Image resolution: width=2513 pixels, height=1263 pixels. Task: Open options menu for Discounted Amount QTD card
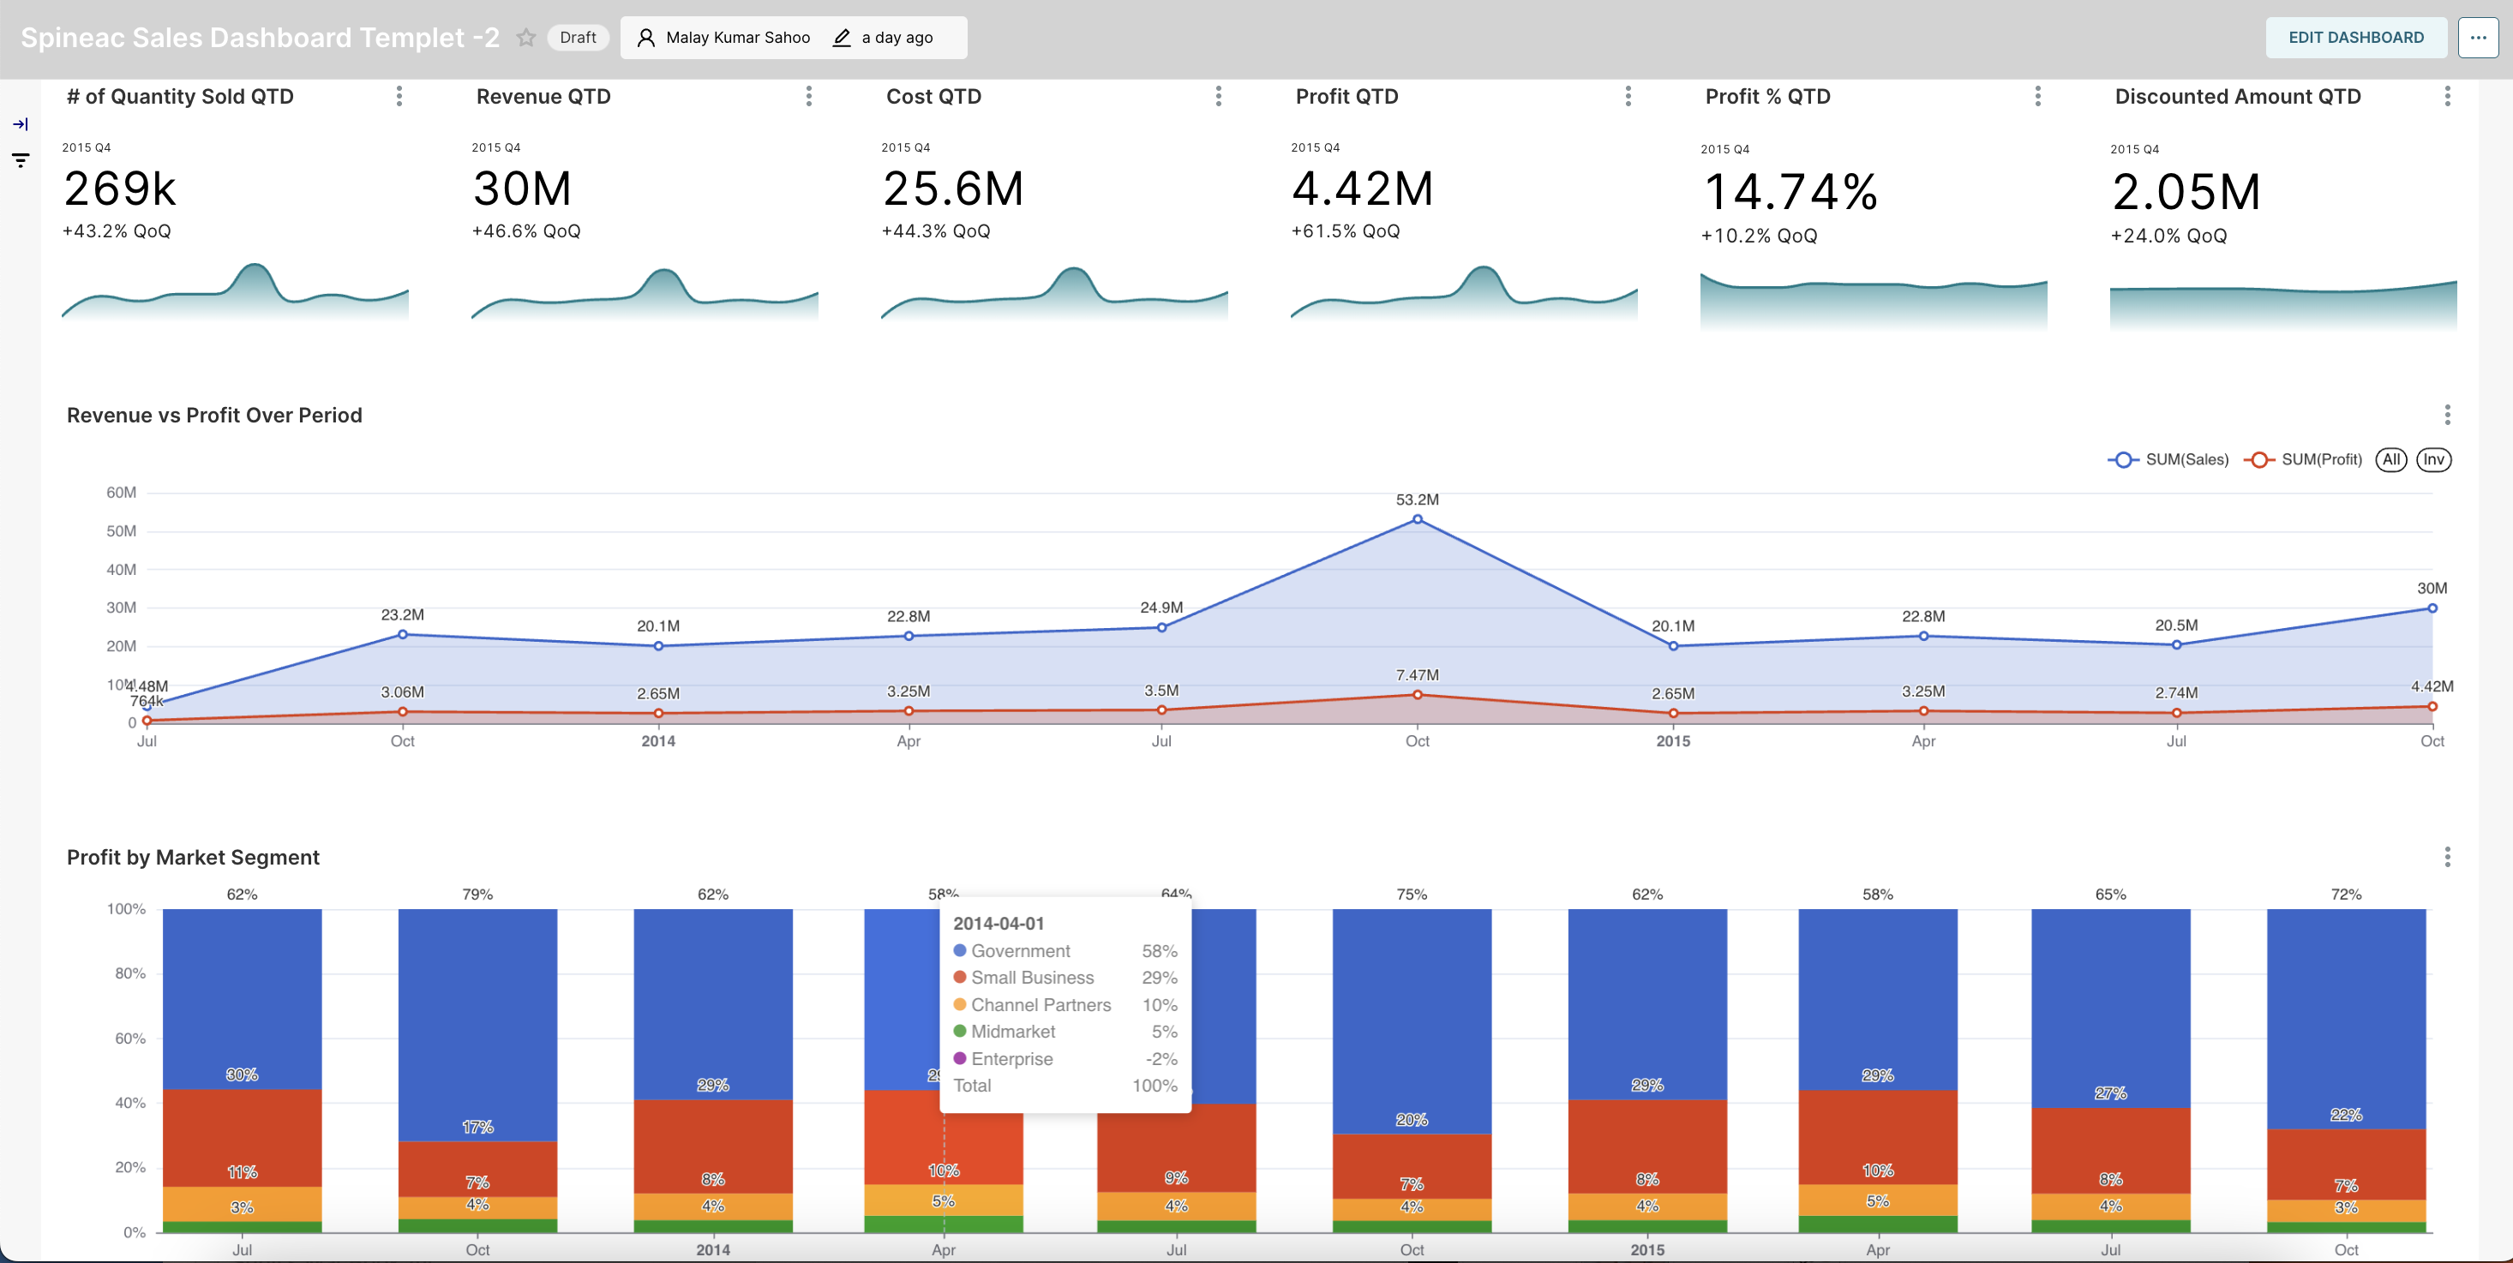[x=2448, y=96]
